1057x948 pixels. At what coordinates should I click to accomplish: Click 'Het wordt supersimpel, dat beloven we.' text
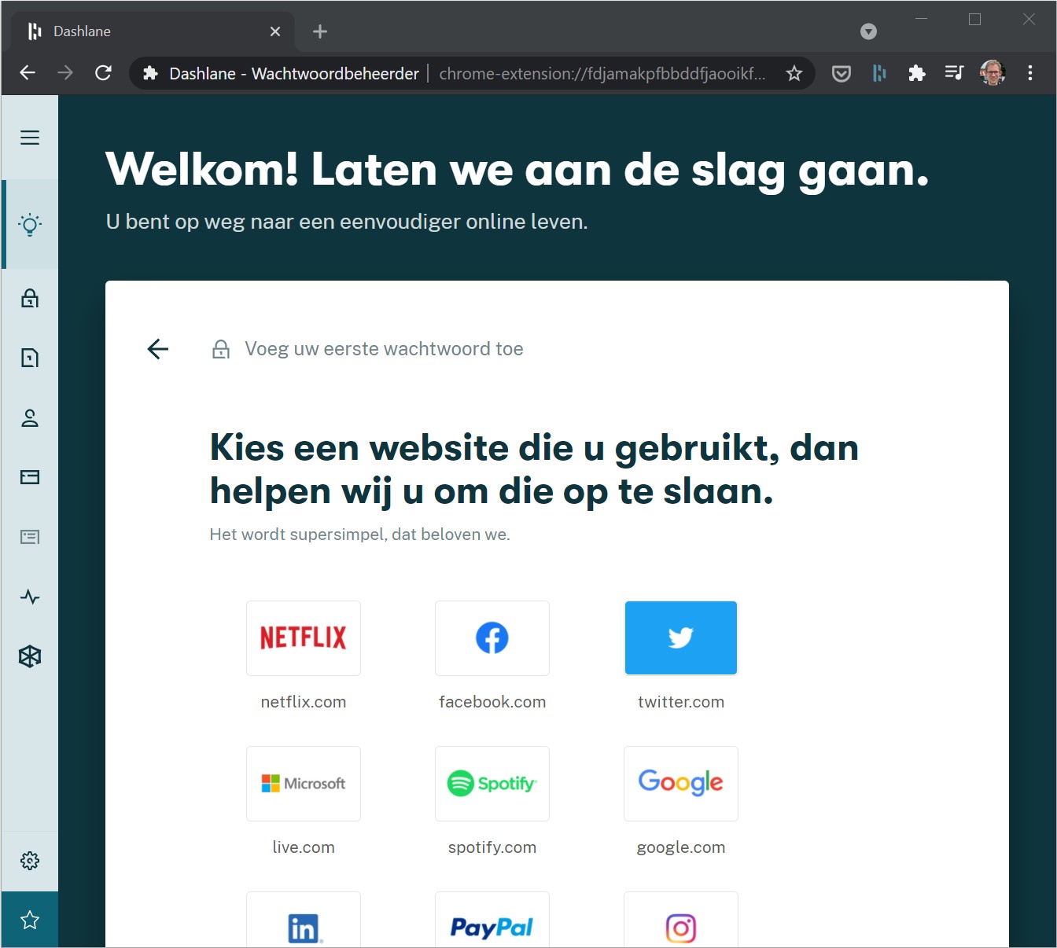[x=360, y=535]
